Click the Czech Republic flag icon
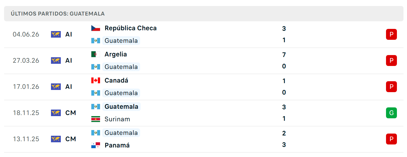The height and width of the screenshot is (157, 407). 96,28
